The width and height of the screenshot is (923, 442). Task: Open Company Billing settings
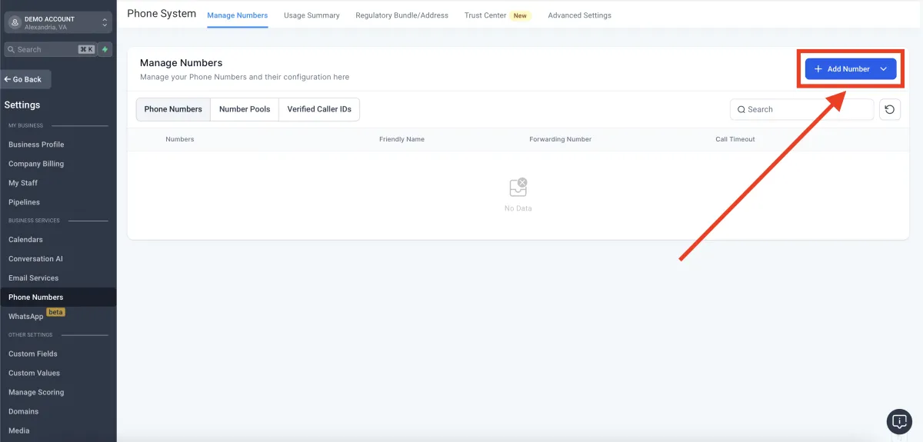36,164
